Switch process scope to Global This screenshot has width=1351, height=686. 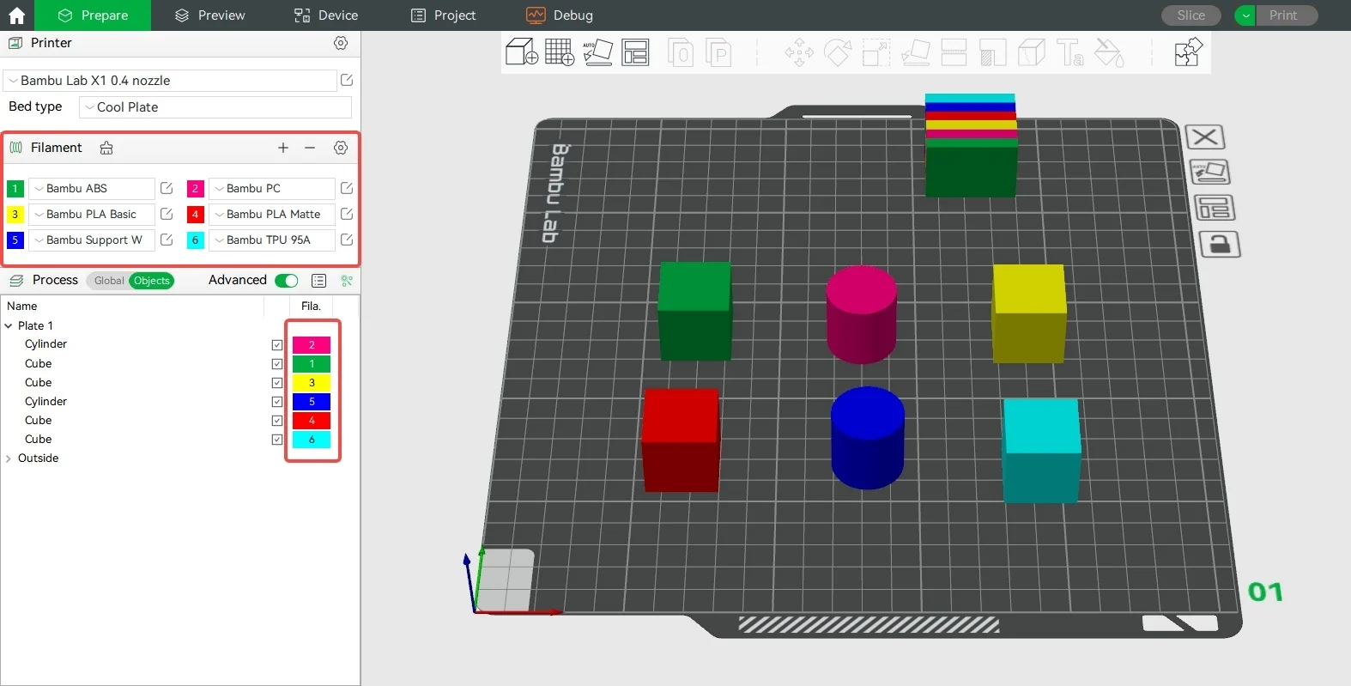point(109,281)
